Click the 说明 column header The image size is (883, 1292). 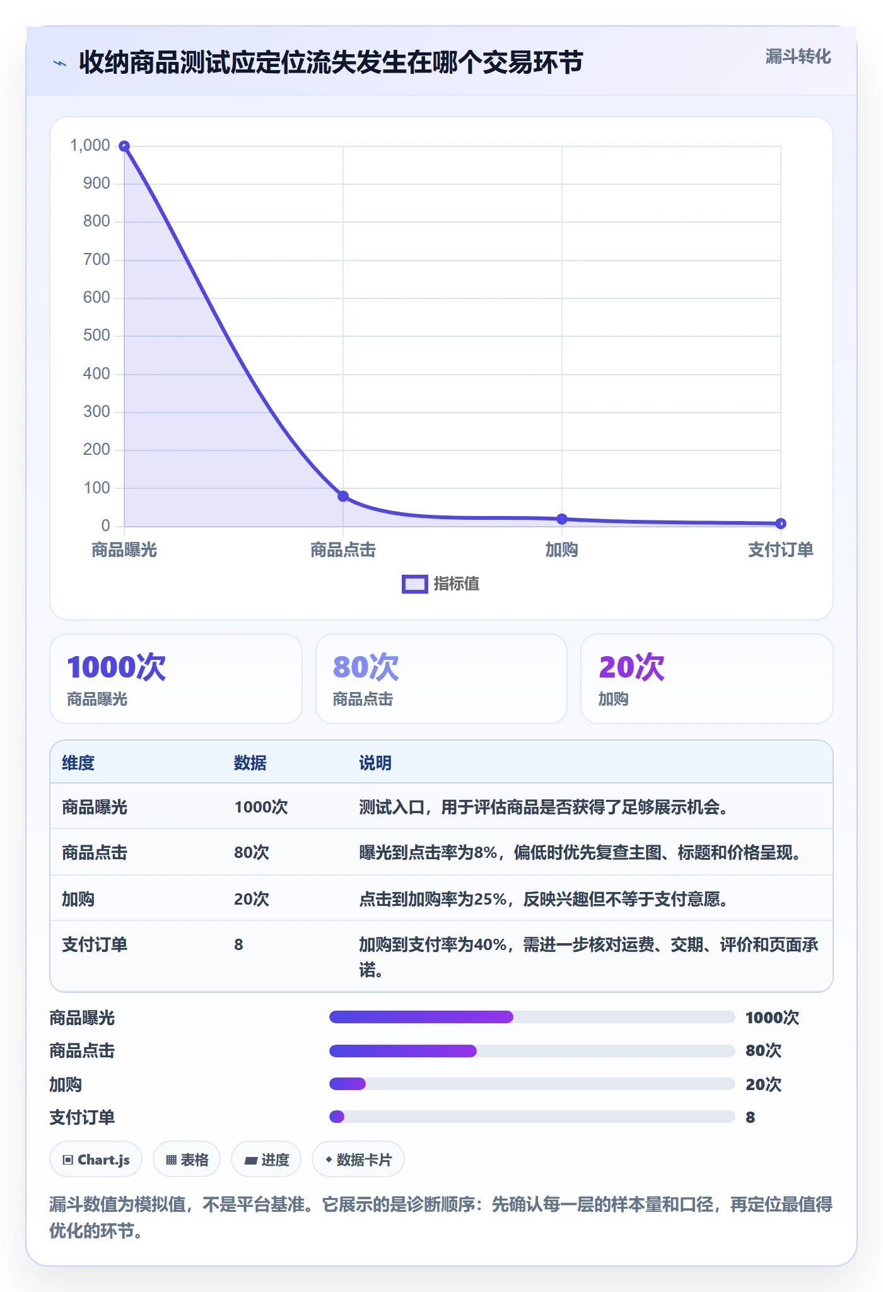(x=375, y=763)
